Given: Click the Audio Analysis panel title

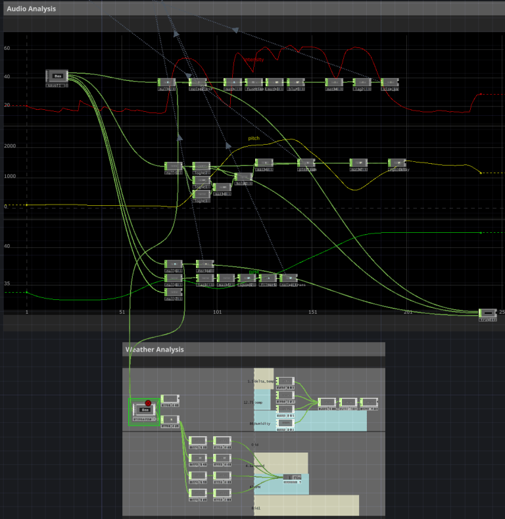Looking at the screenshot, I should pyautogui.click(x=31, y=9).
